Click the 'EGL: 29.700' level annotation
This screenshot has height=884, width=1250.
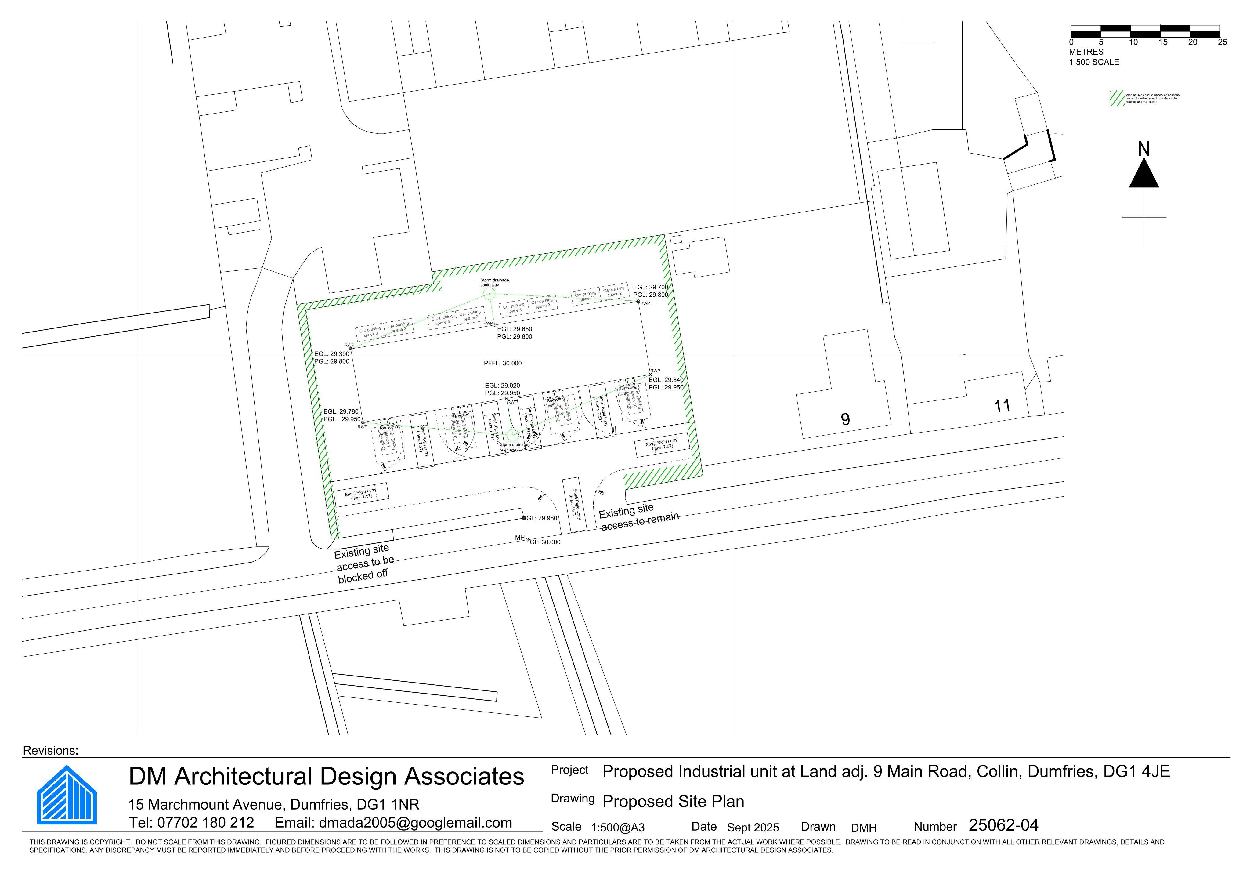[651, 287]
